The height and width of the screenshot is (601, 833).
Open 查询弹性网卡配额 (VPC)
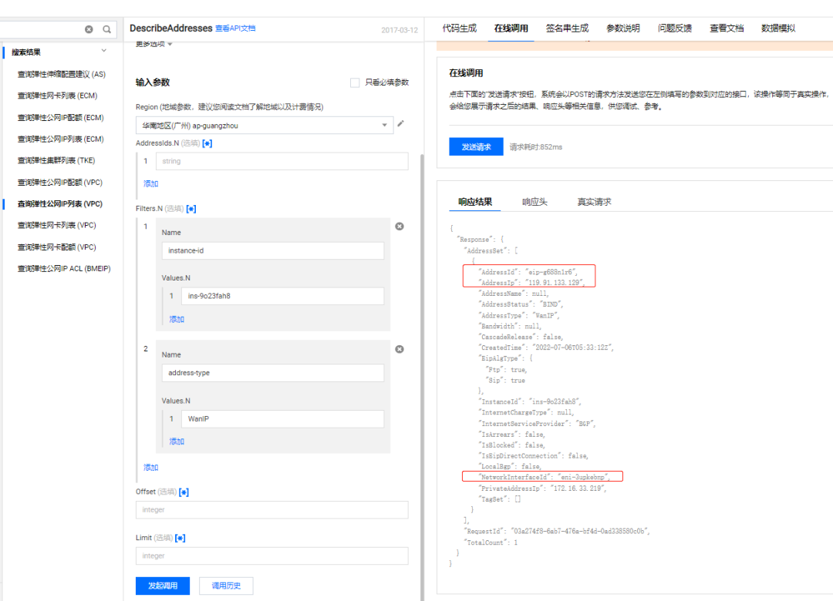pyautogui.click(x=57, y=247)
